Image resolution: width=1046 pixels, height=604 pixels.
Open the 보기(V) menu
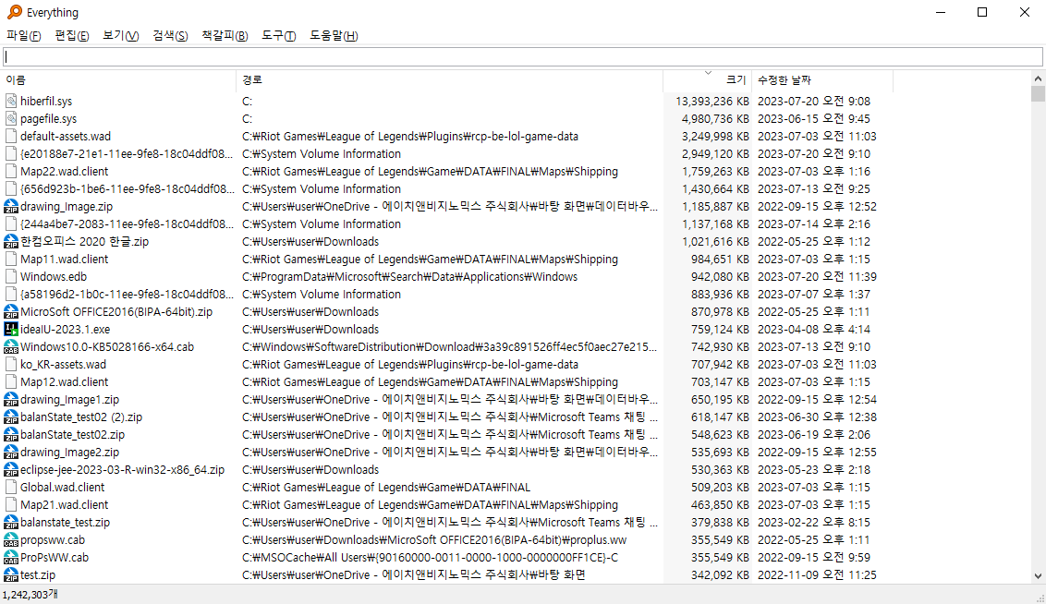point(120,35)
